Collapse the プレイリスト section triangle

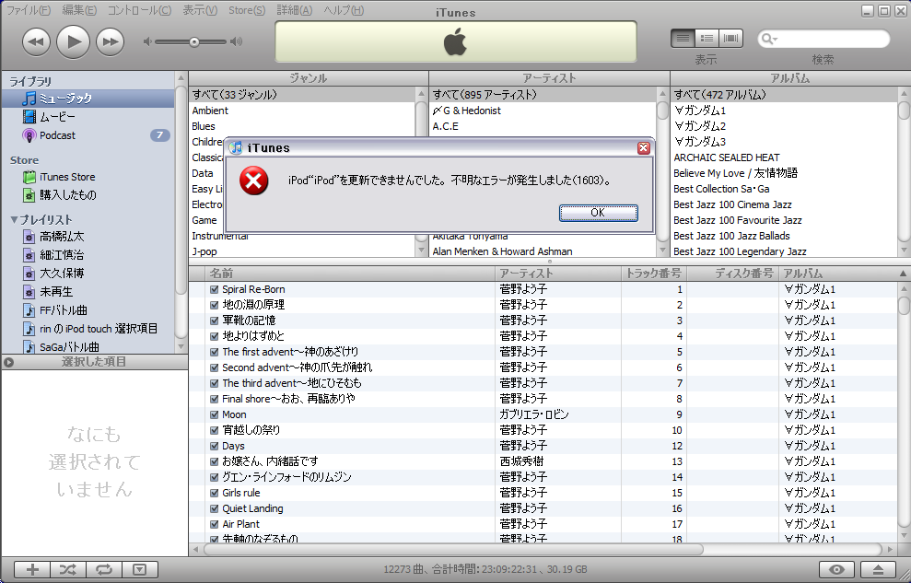click(x=14, y=220)
